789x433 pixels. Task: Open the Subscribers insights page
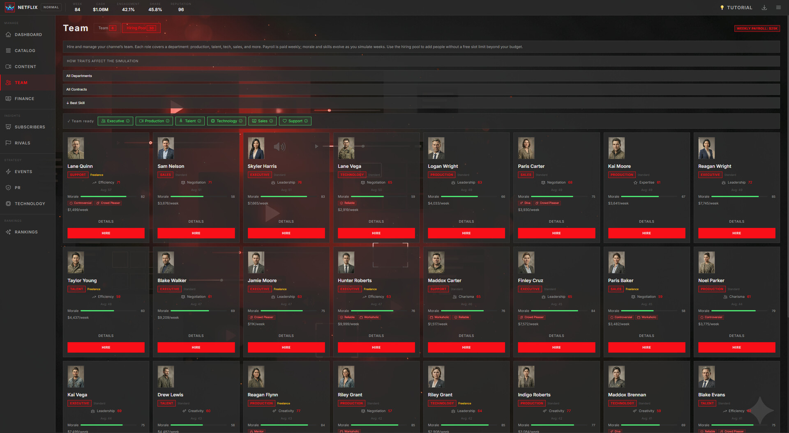(30, 127)
